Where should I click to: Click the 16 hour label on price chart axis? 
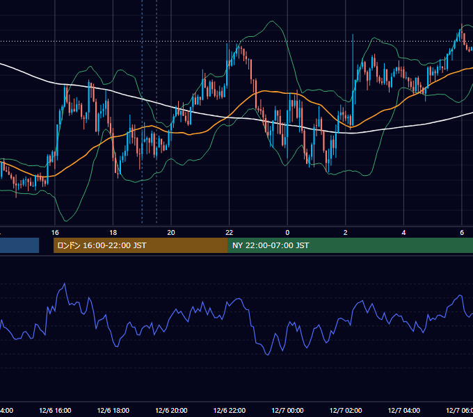pyautogui.click(x=55, y=233)
